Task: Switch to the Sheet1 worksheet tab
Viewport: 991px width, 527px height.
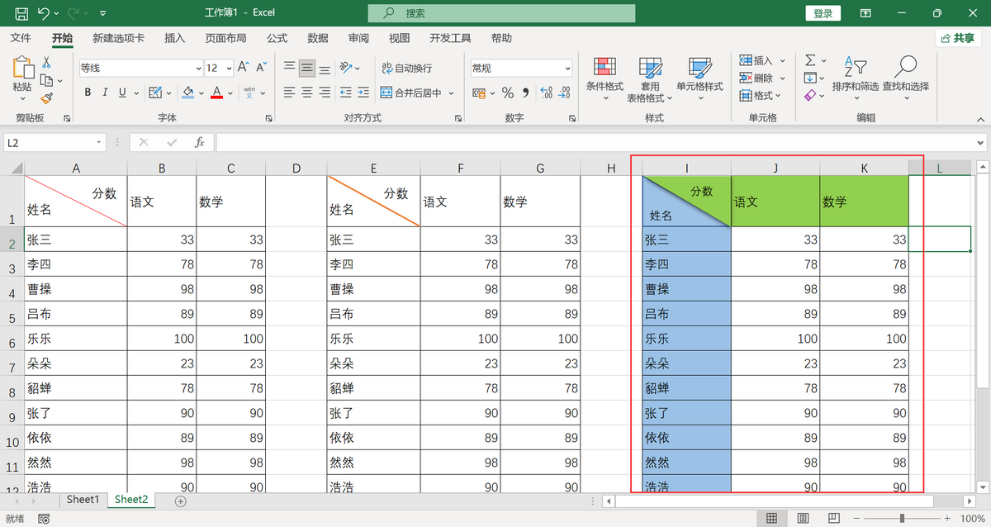Action: tap(83, 500)
